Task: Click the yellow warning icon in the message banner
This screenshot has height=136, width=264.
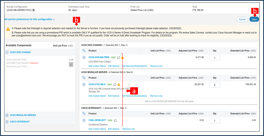Action: tap(8, 29)
